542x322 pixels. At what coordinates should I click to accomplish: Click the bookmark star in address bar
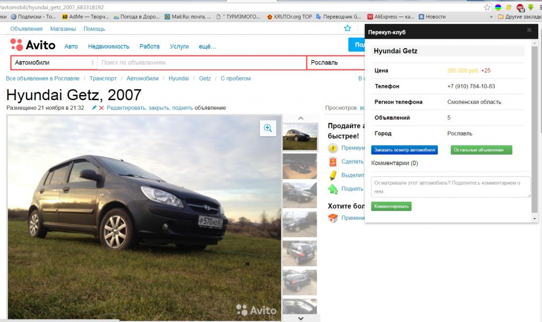487,7
